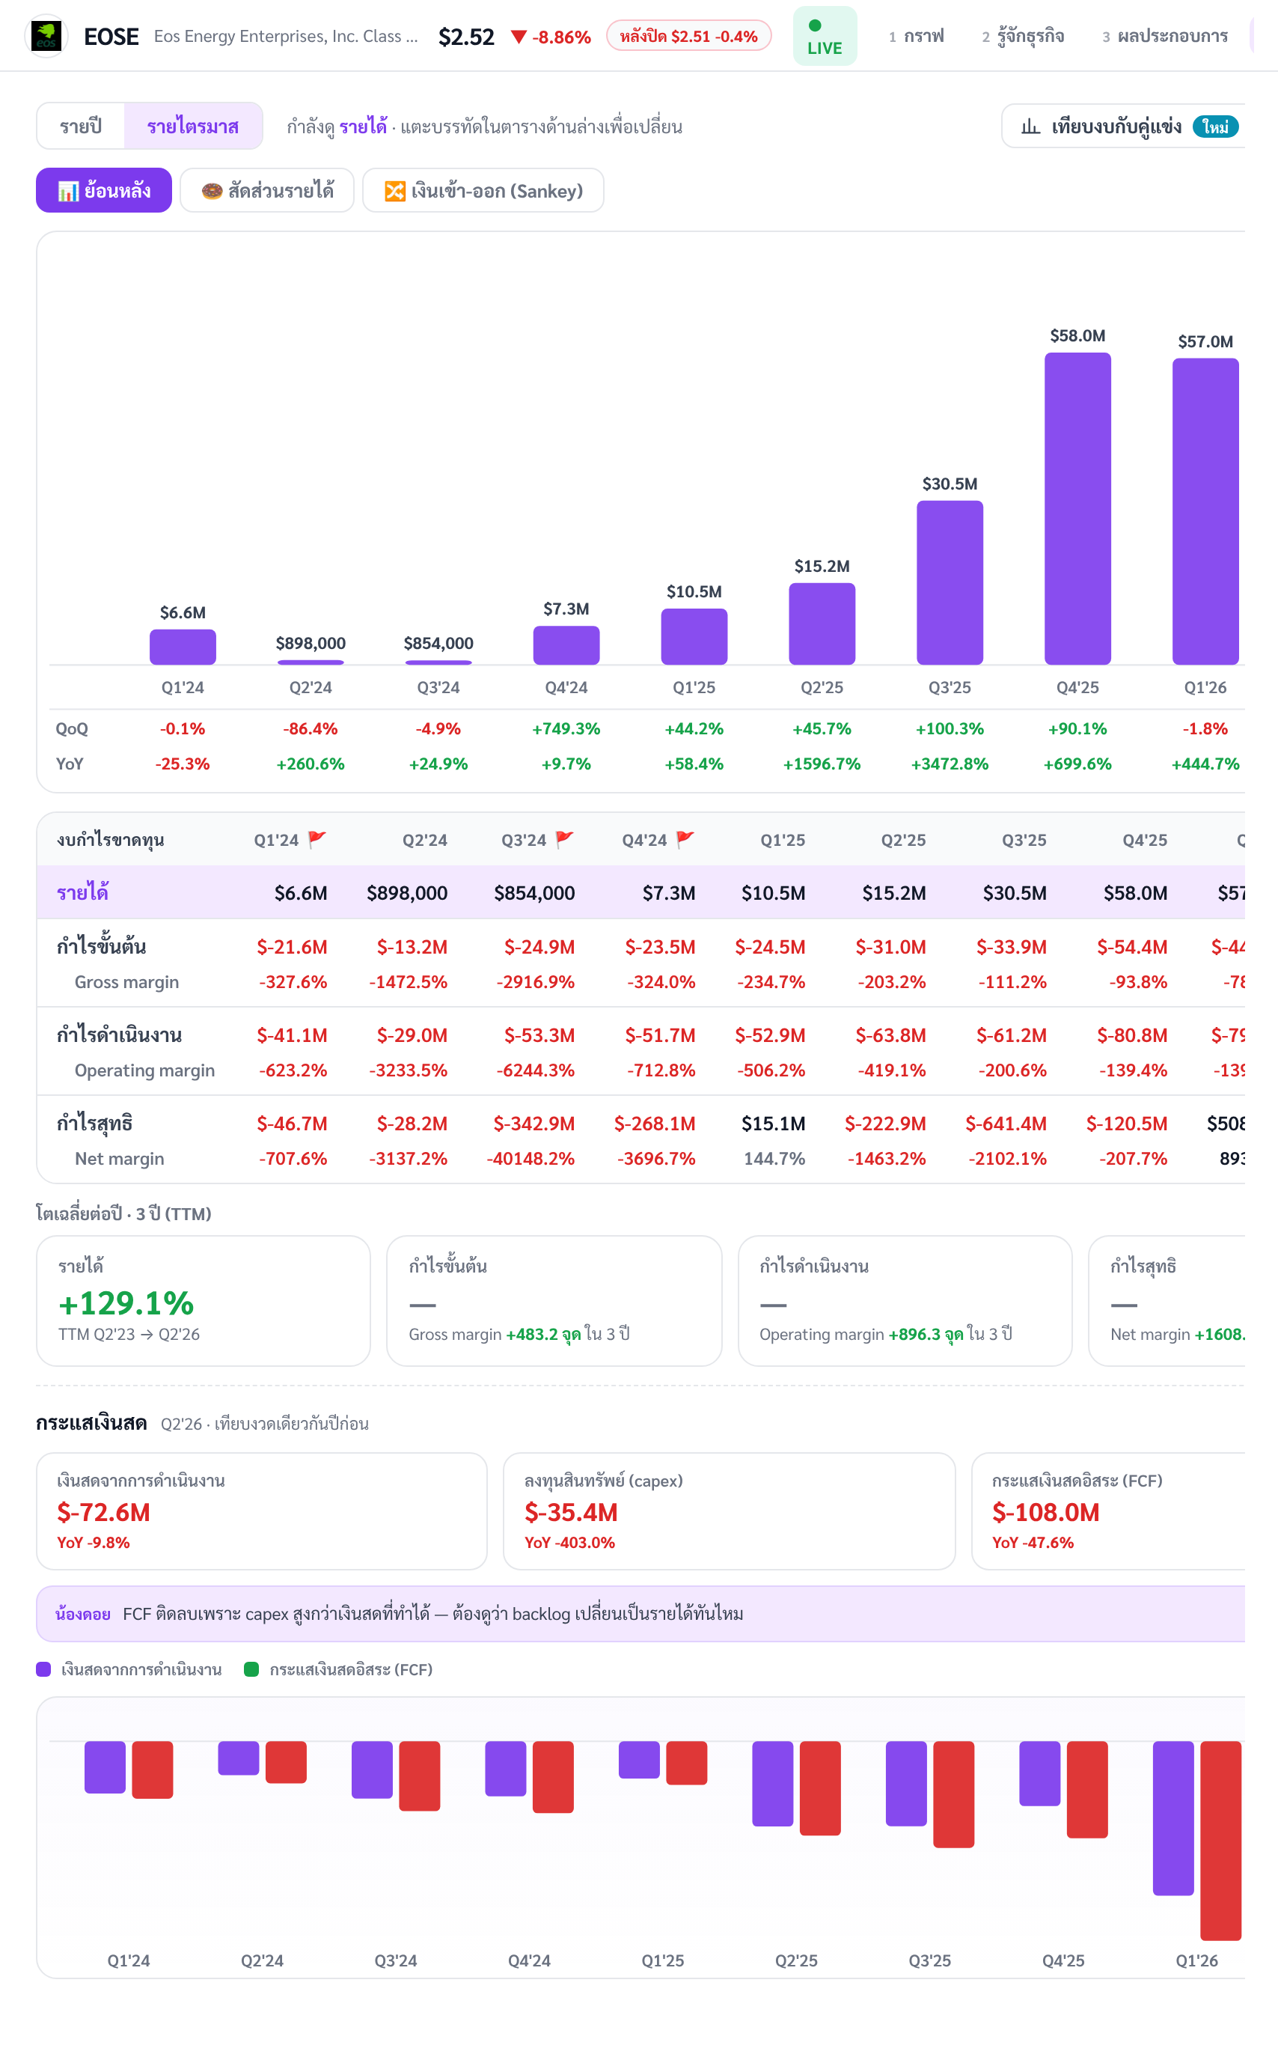Click the red flag icon beside Q1'24

pos(317,838)
